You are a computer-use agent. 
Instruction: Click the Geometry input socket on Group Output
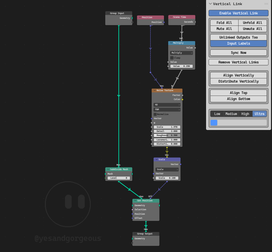[132, 239]
